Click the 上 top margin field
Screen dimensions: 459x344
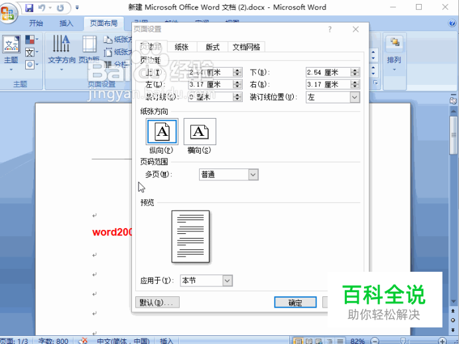[211, 72]
